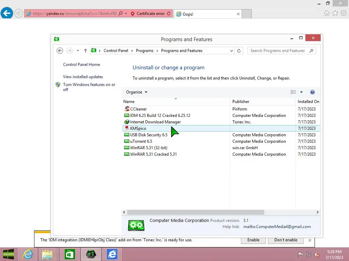Viewport: 349px width, 261px height.
Task: Select USB Disk Security 6.5 entry
Action: (222, 135)
